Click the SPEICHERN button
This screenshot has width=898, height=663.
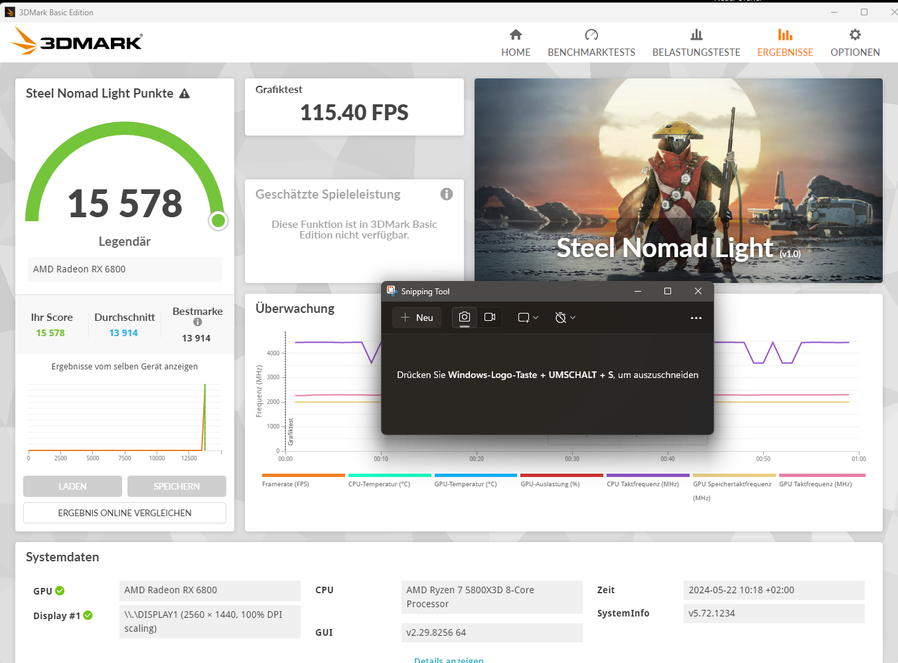coord(177,486)
